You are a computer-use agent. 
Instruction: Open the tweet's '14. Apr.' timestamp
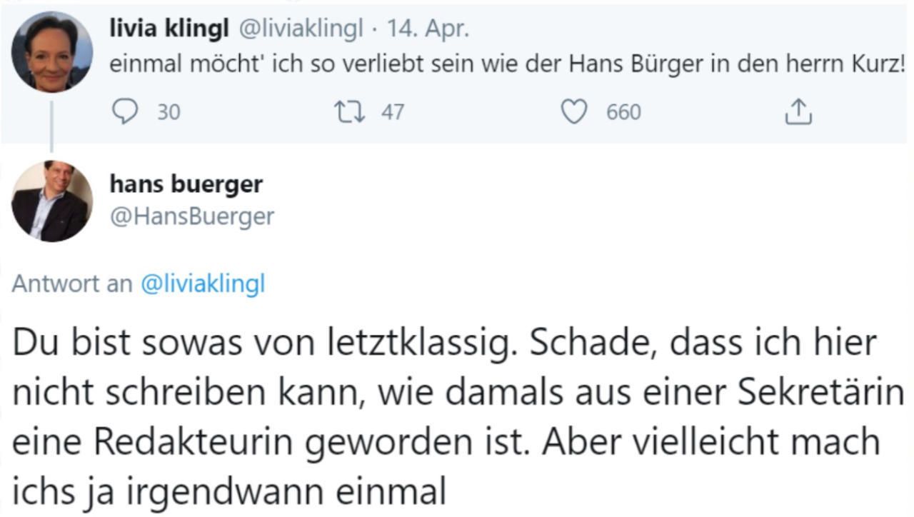tap(428, 29)
